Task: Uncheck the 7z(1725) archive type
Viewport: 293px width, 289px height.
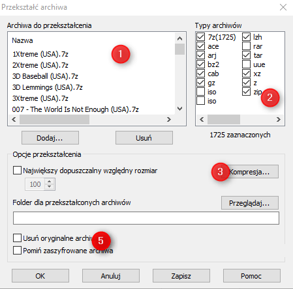Action: (x=200, y=37)
